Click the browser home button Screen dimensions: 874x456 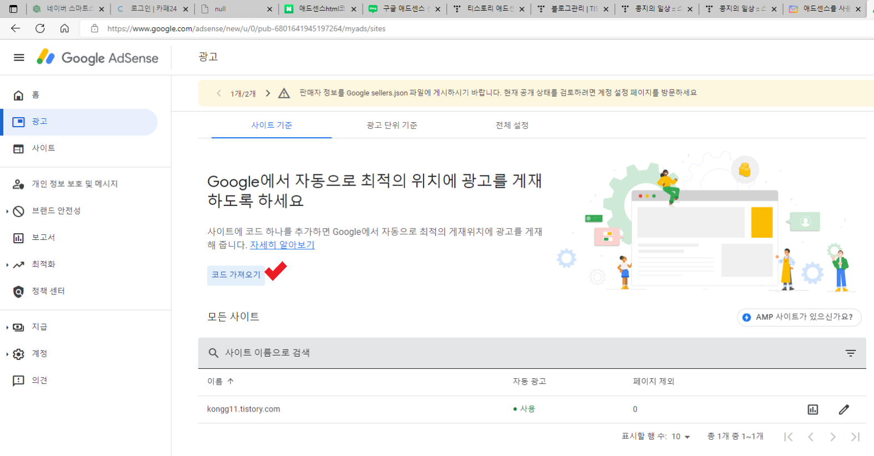point(64,28)
